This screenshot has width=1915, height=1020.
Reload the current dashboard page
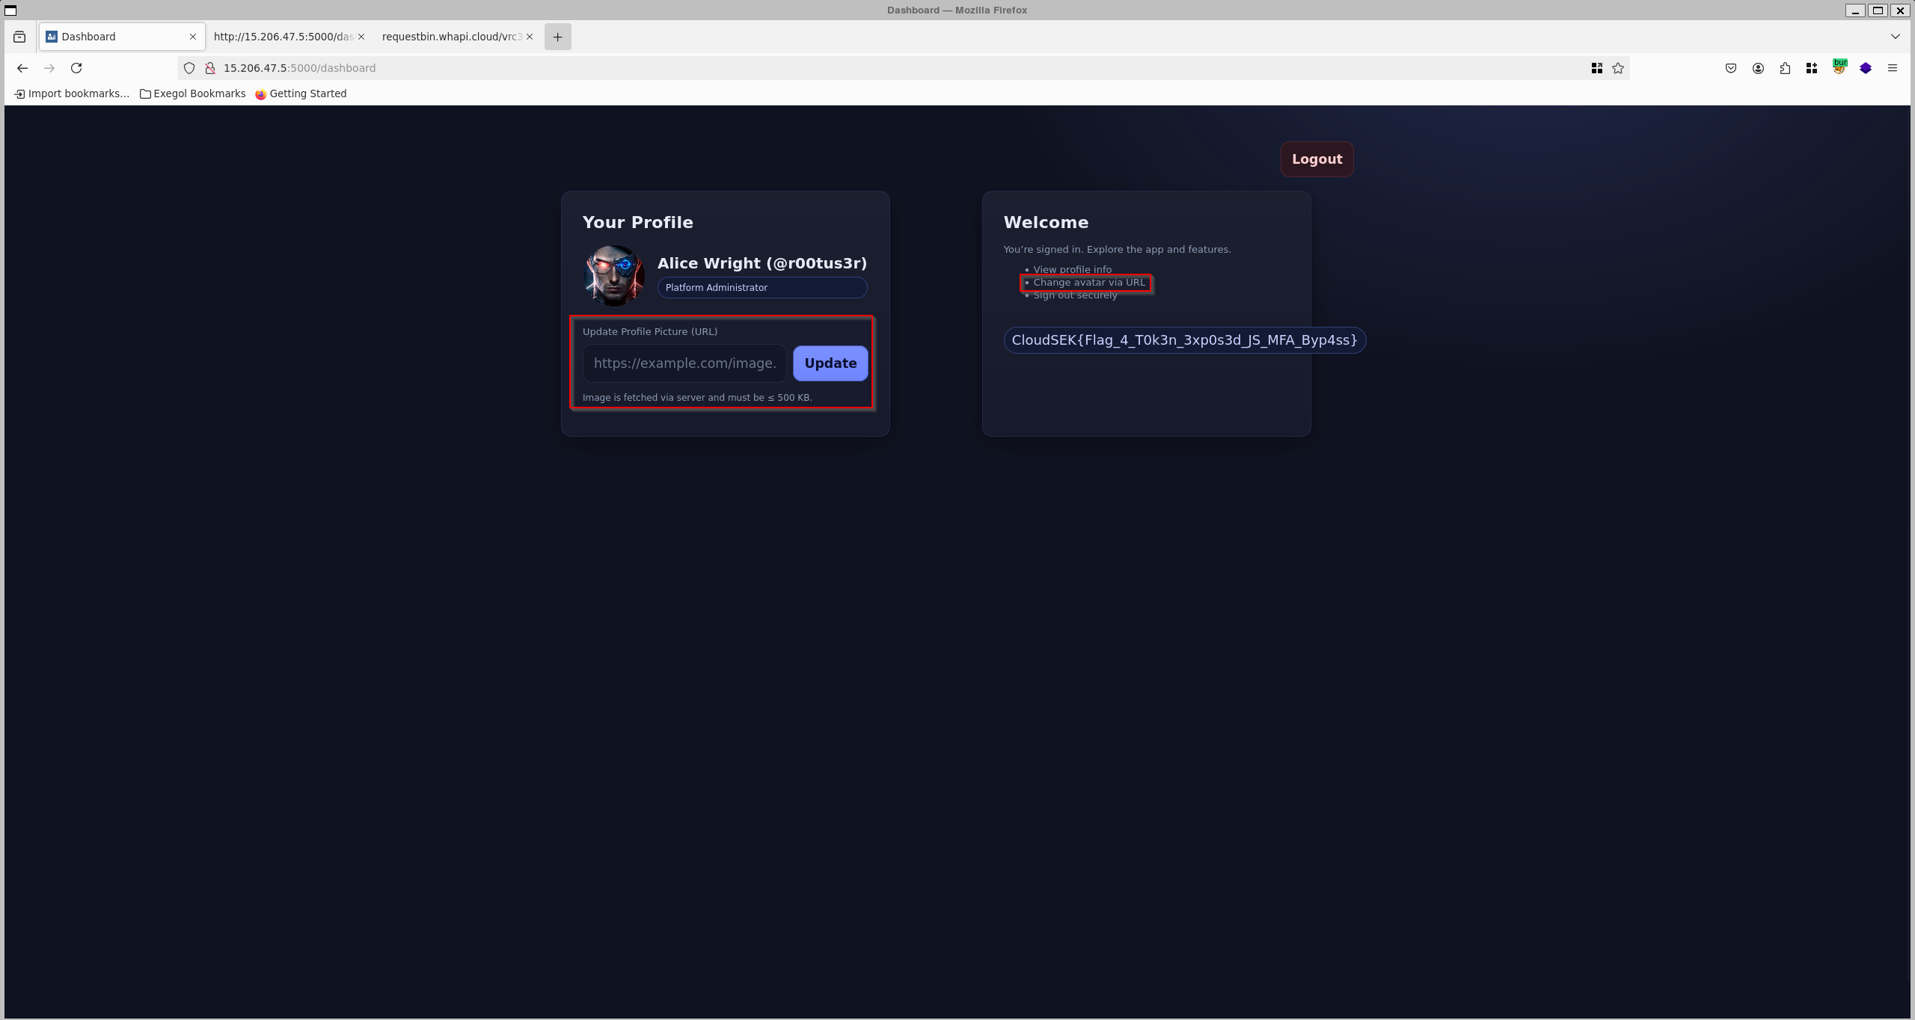(76, 68)
